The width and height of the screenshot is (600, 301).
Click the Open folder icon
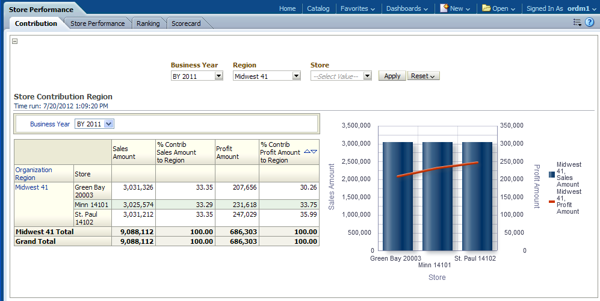[486, 8]
